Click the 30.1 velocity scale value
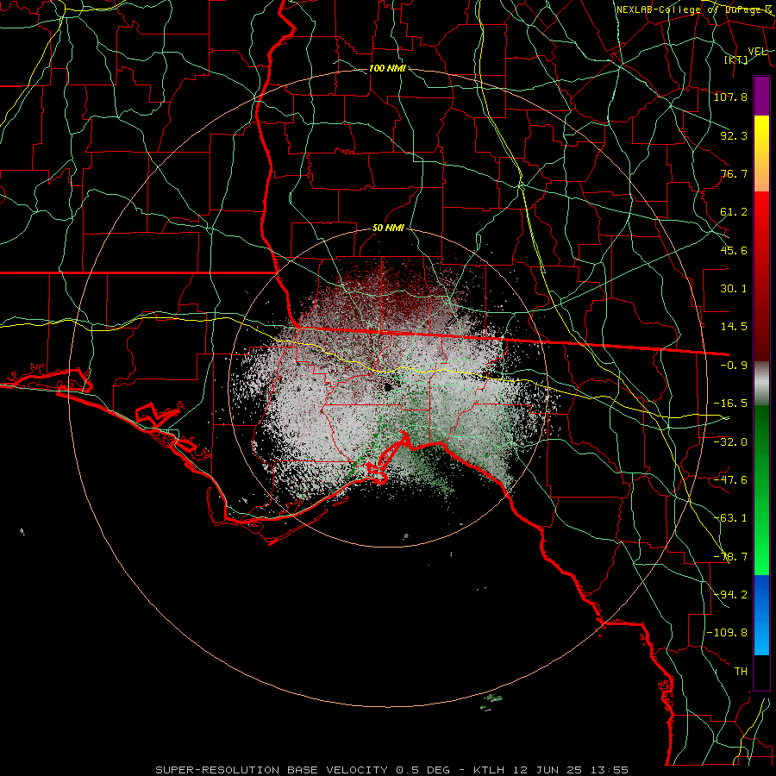 click(734, 289)
